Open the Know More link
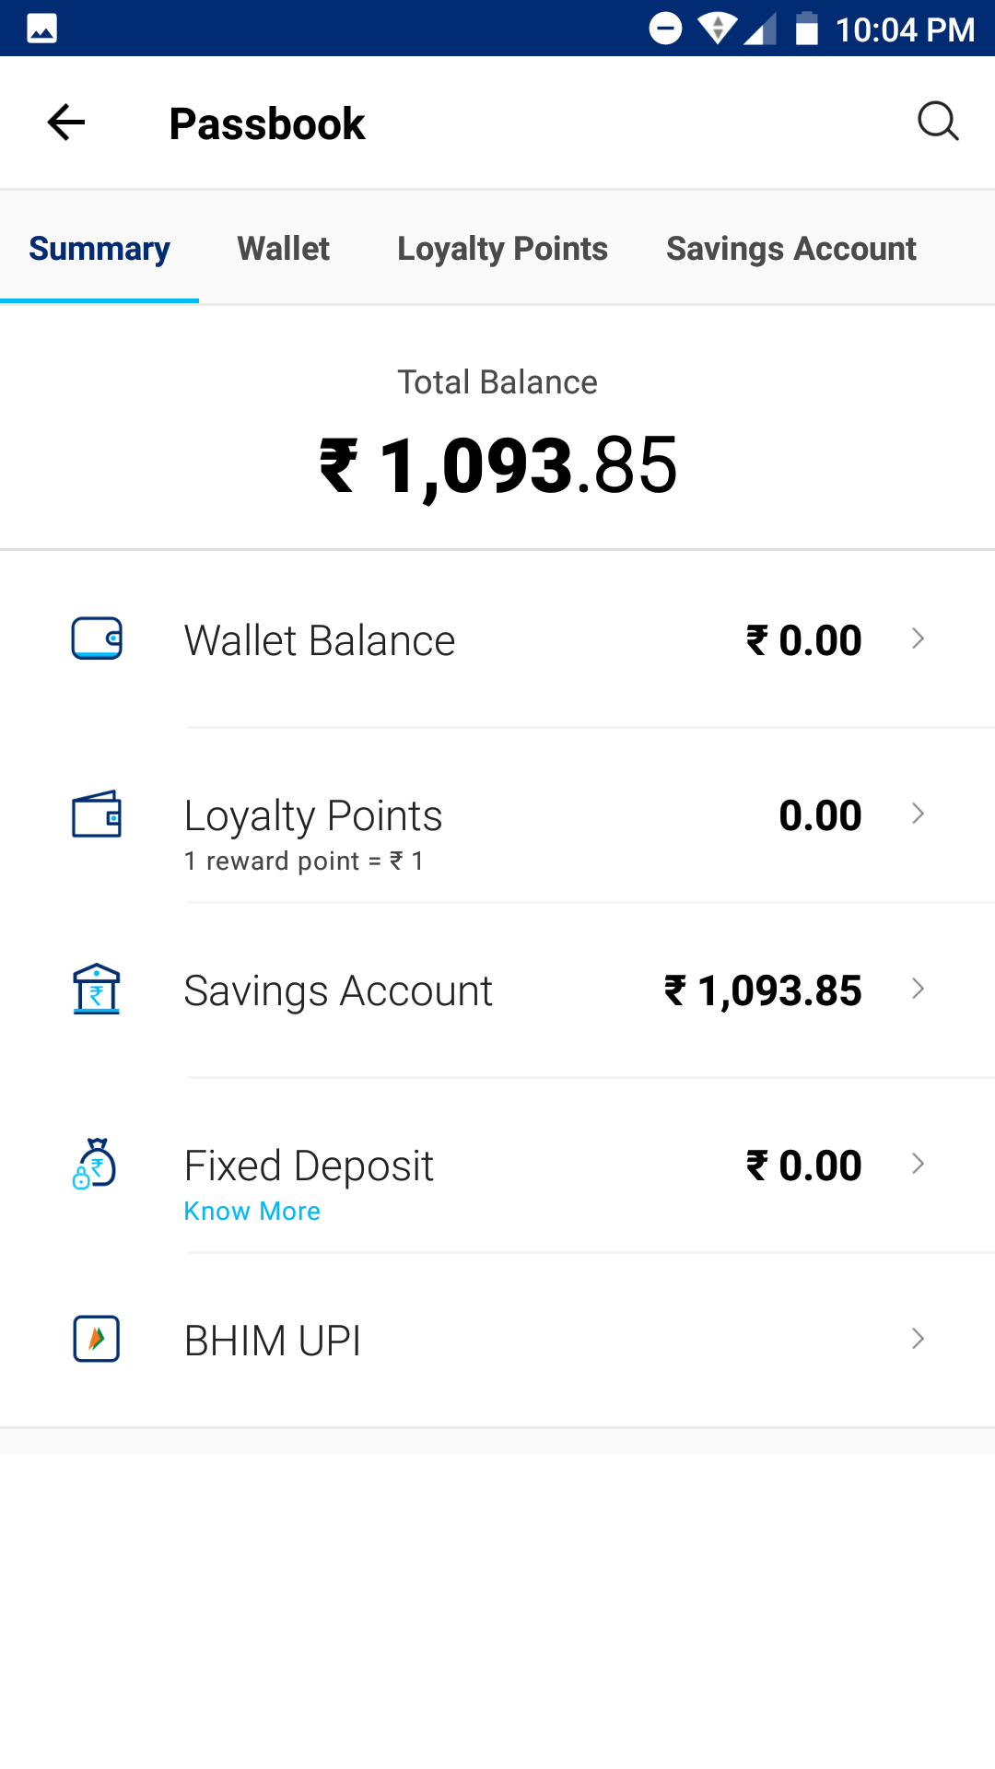This screenshot has height=1769, width=995. point(252,1211)
